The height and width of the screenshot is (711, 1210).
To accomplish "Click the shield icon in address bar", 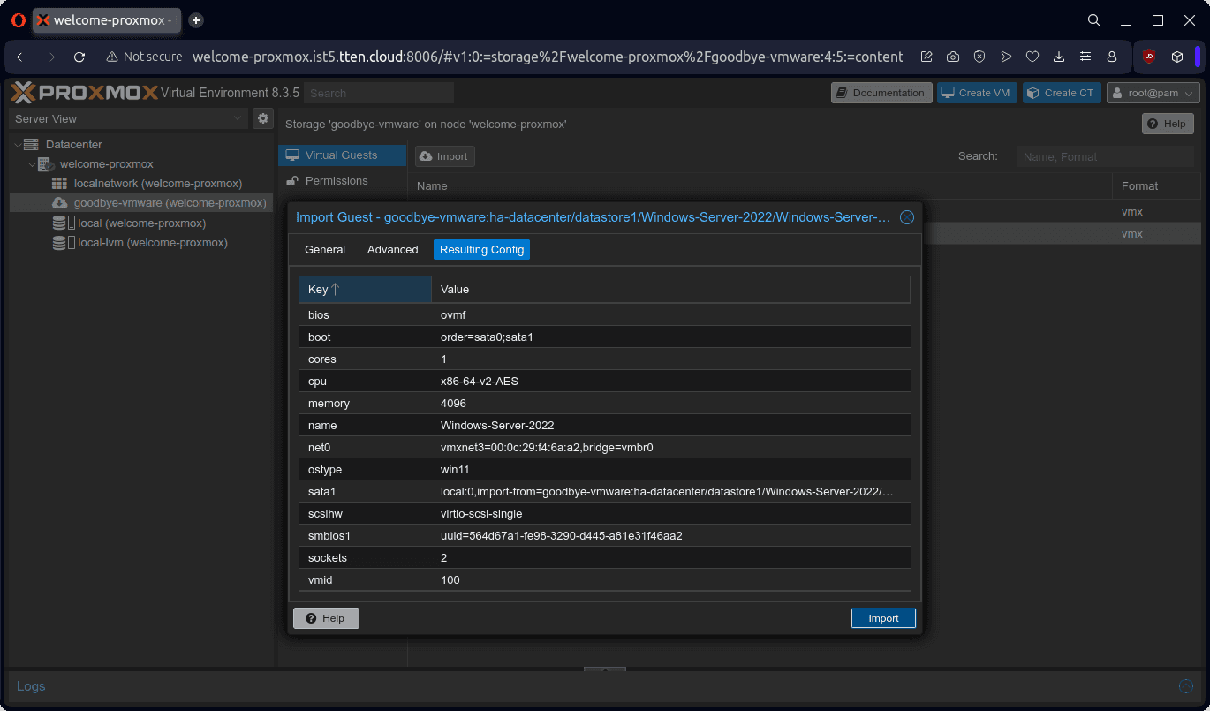I will pyautogui.click(x=979, y=57).
